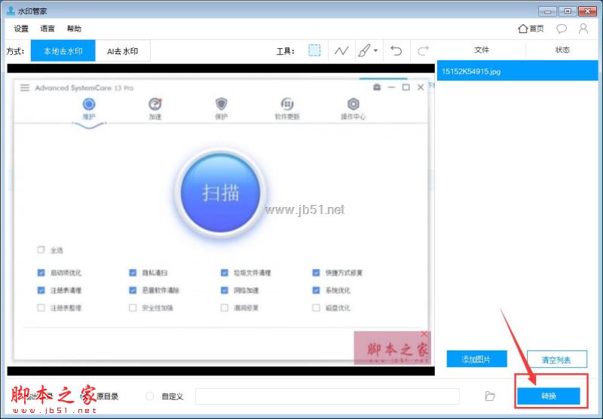The height and width of the screenshot is (419, 603).
Task: Redo the last undone action
Action: tap(423, 50)
